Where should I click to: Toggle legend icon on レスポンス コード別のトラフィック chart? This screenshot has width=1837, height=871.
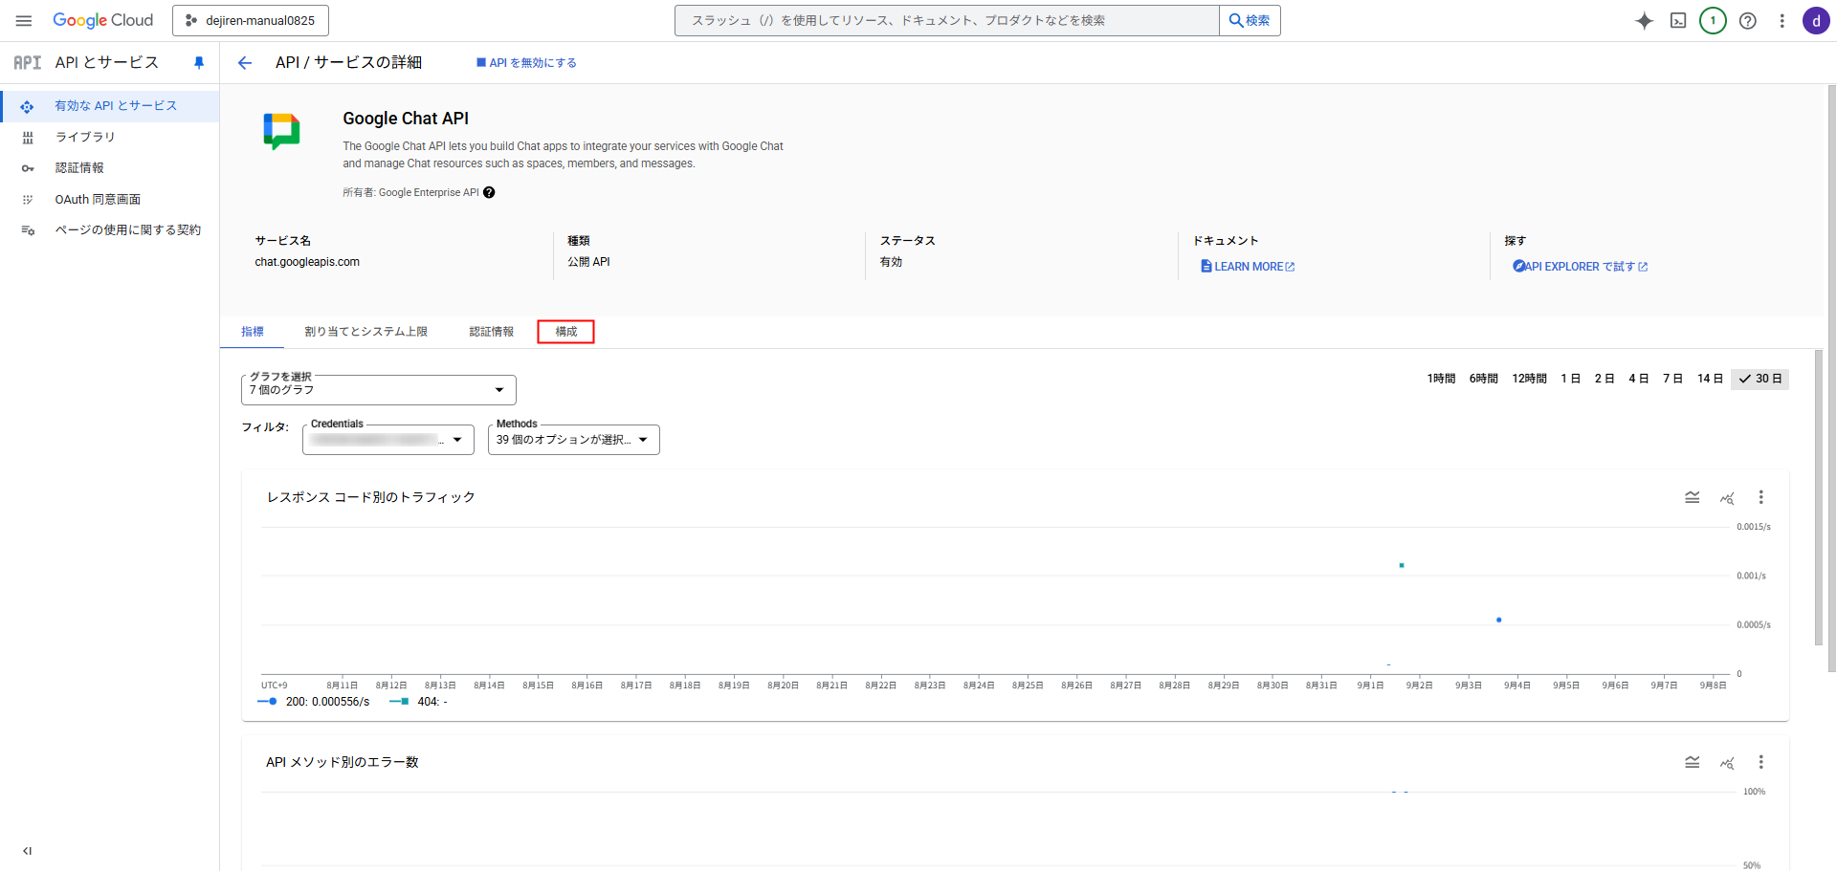point(1692,497)
